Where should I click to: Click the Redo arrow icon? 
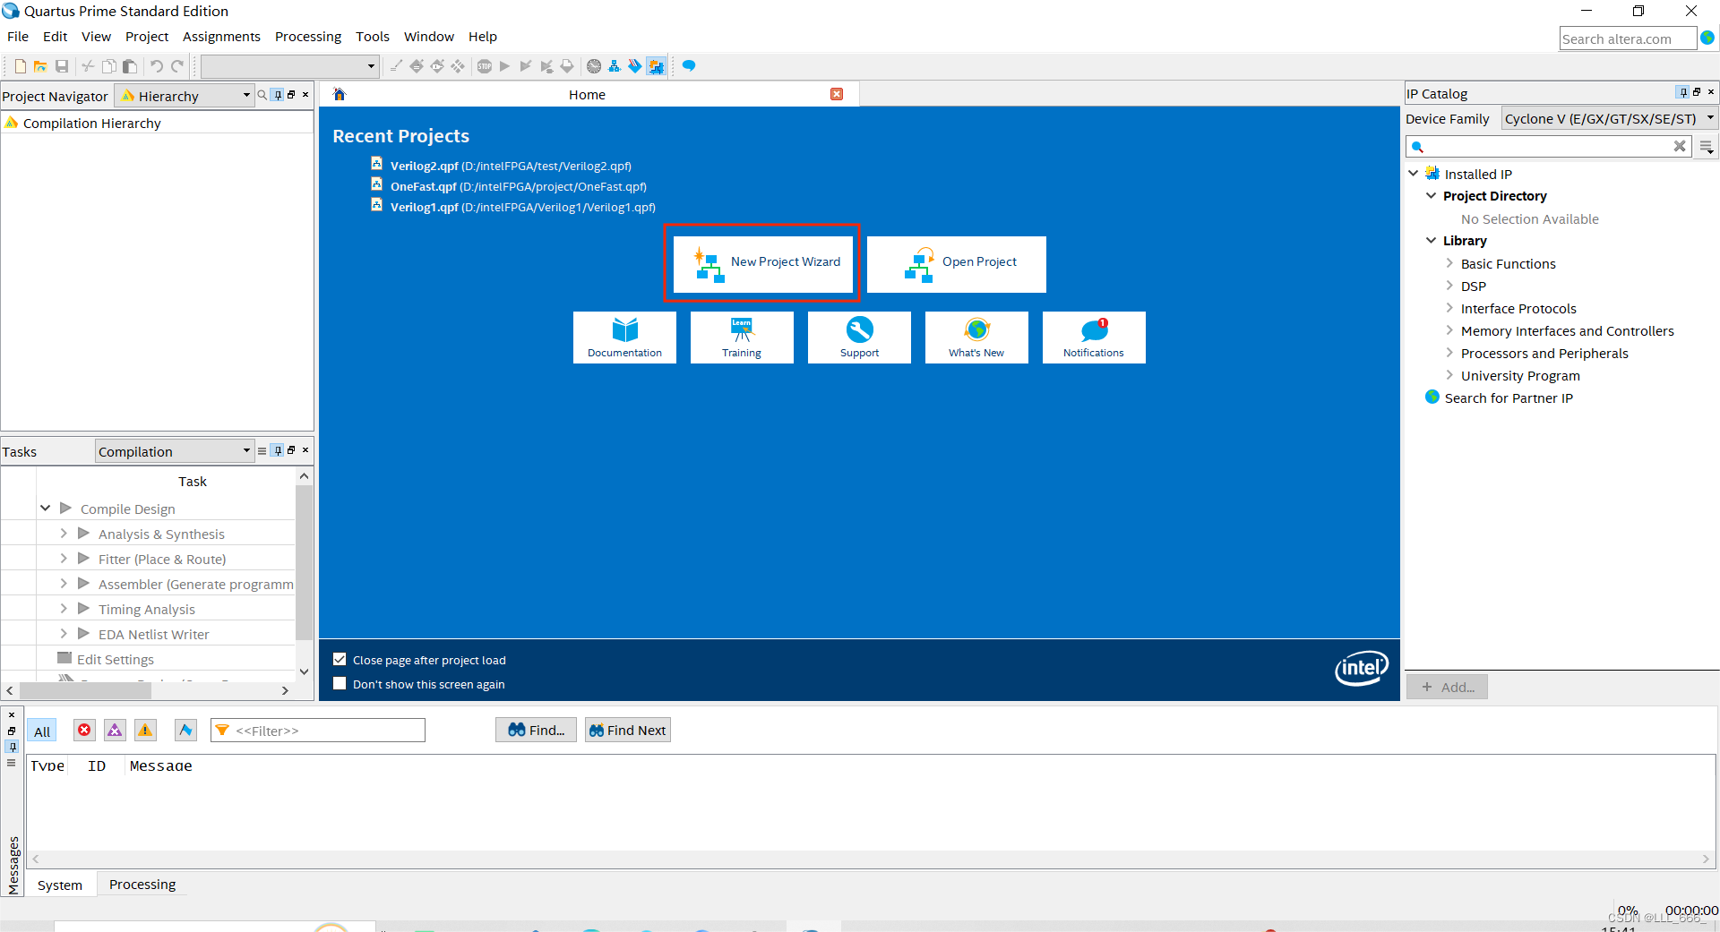[x=177, y=66]
